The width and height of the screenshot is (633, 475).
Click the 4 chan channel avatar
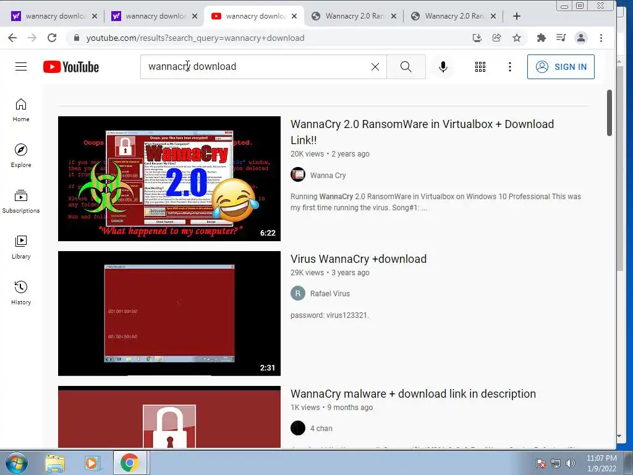pyautogui.click(x=298, y=428)
